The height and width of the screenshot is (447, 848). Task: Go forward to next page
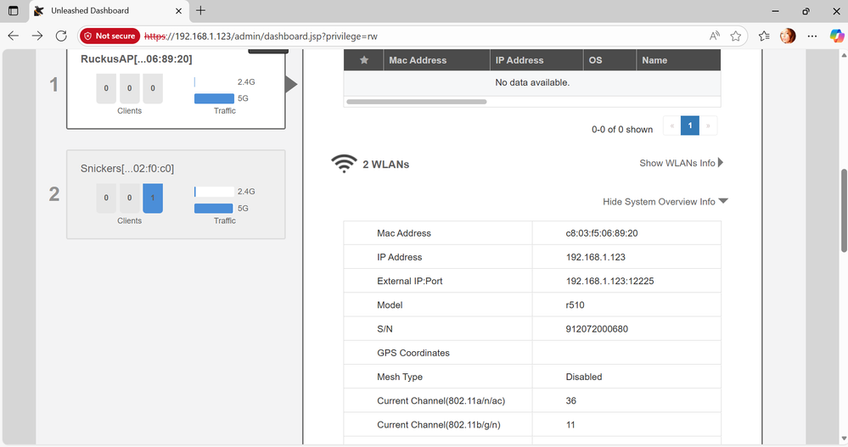pos(37,36)
